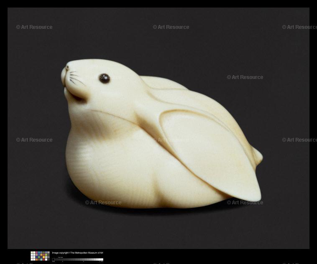Click the grayscale calibration strip

(x=78, y=259)
